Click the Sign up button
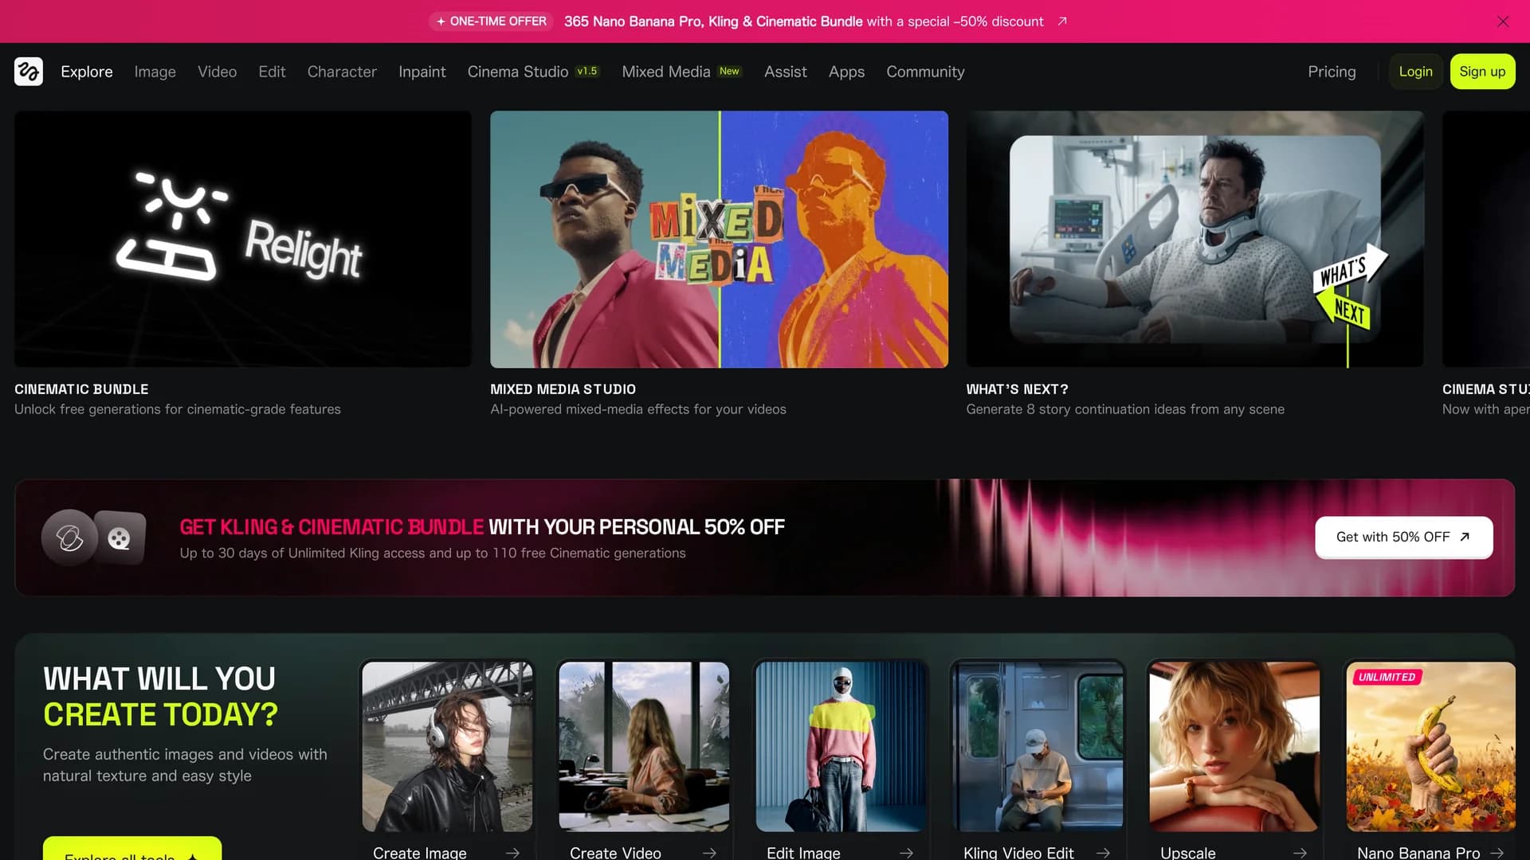Screen dimensions: 1530x860 [x=1482, y=72]
